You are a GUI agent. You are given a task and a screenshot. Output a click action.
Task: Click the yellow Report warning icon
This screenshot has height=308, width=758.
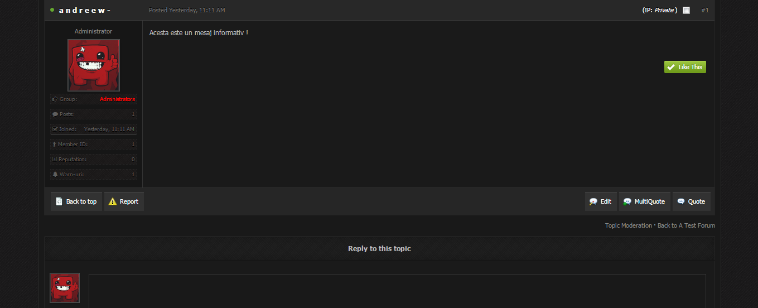tap(113, 201)
